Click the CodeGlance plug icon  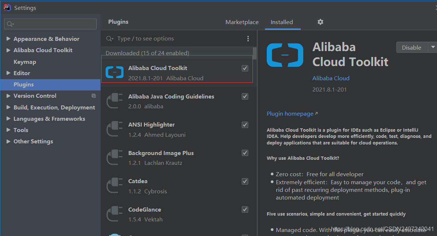tap(114, 214)
